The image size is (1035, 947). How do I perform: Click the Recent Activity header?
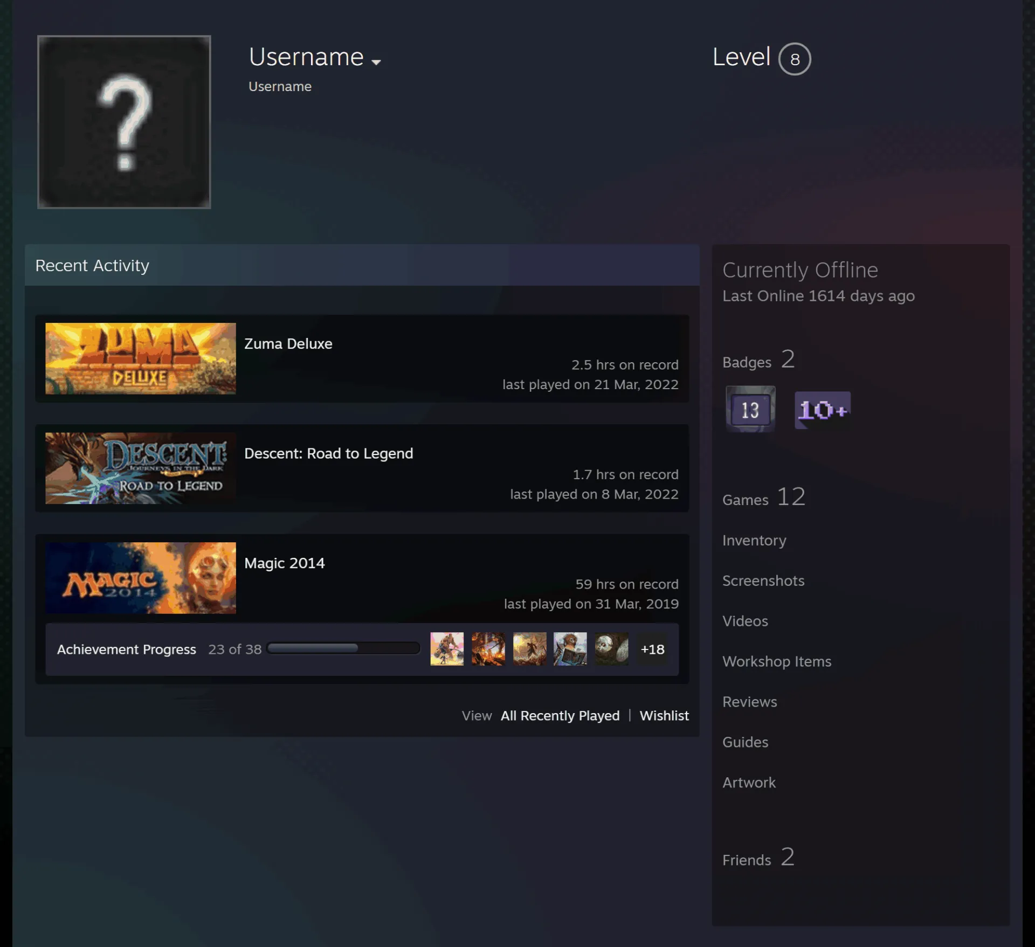click(x=362, y=265)
